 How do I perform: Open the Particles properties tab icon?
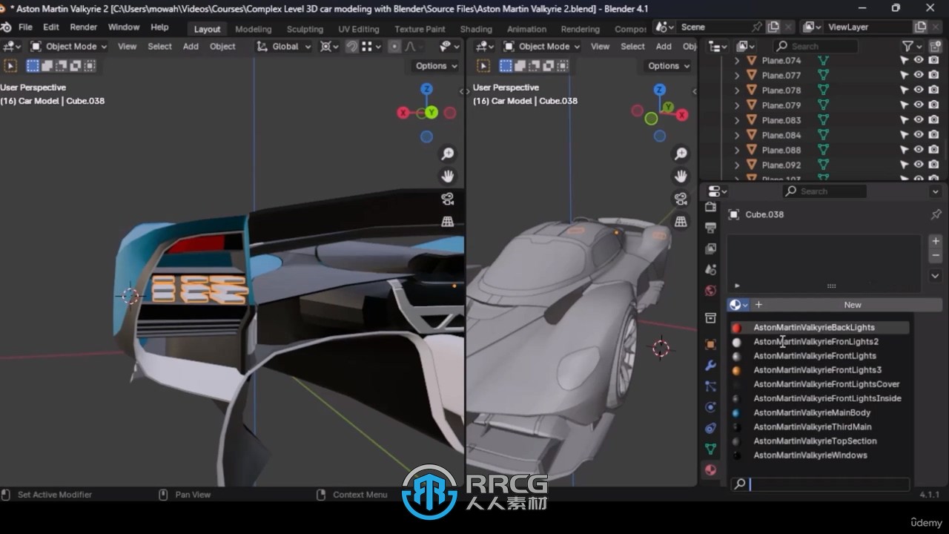(x=711, y=386)
